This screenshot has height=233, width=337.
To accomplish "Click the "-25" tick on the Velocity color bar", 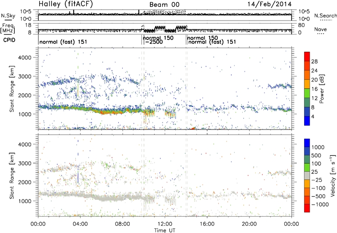I will click(x=317, y=180).
